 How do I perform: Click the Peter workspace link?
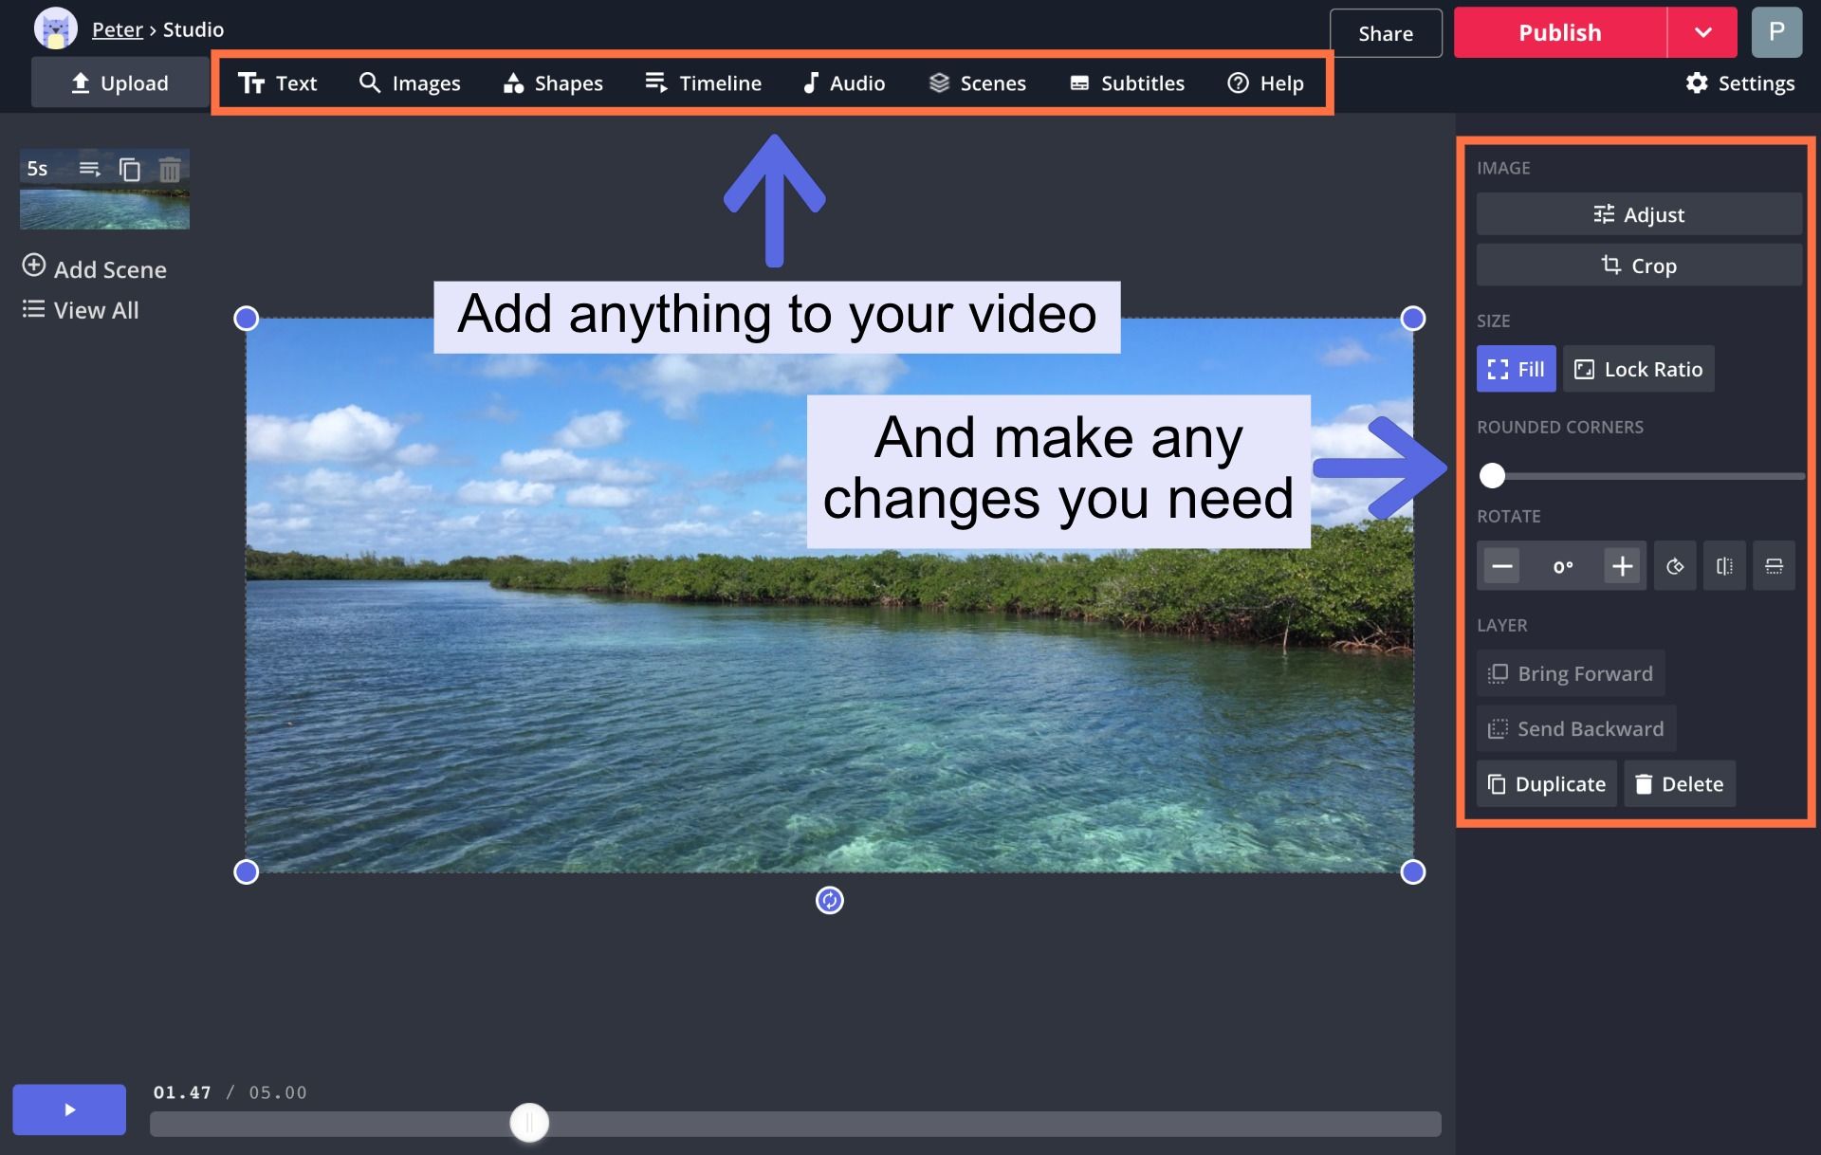tap(117, 29)
